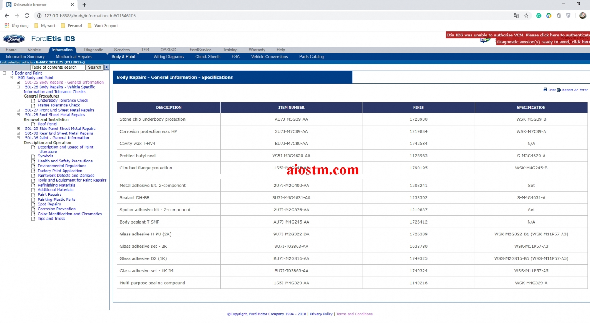Click the Table of contents search field
Image resolution: width=590 pixels, height=323 pixels.
pos(58,67)
